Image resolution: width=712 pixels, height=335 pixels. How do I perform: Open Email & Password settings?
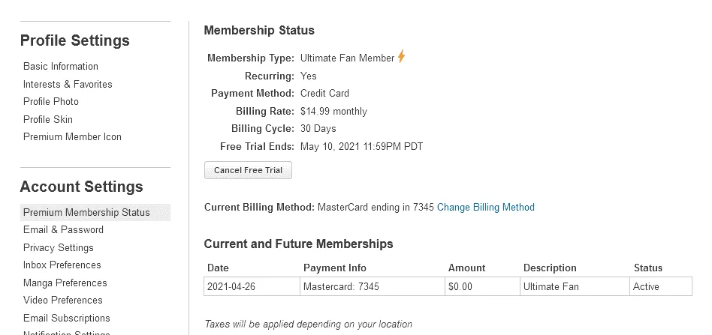pos(63,230)
